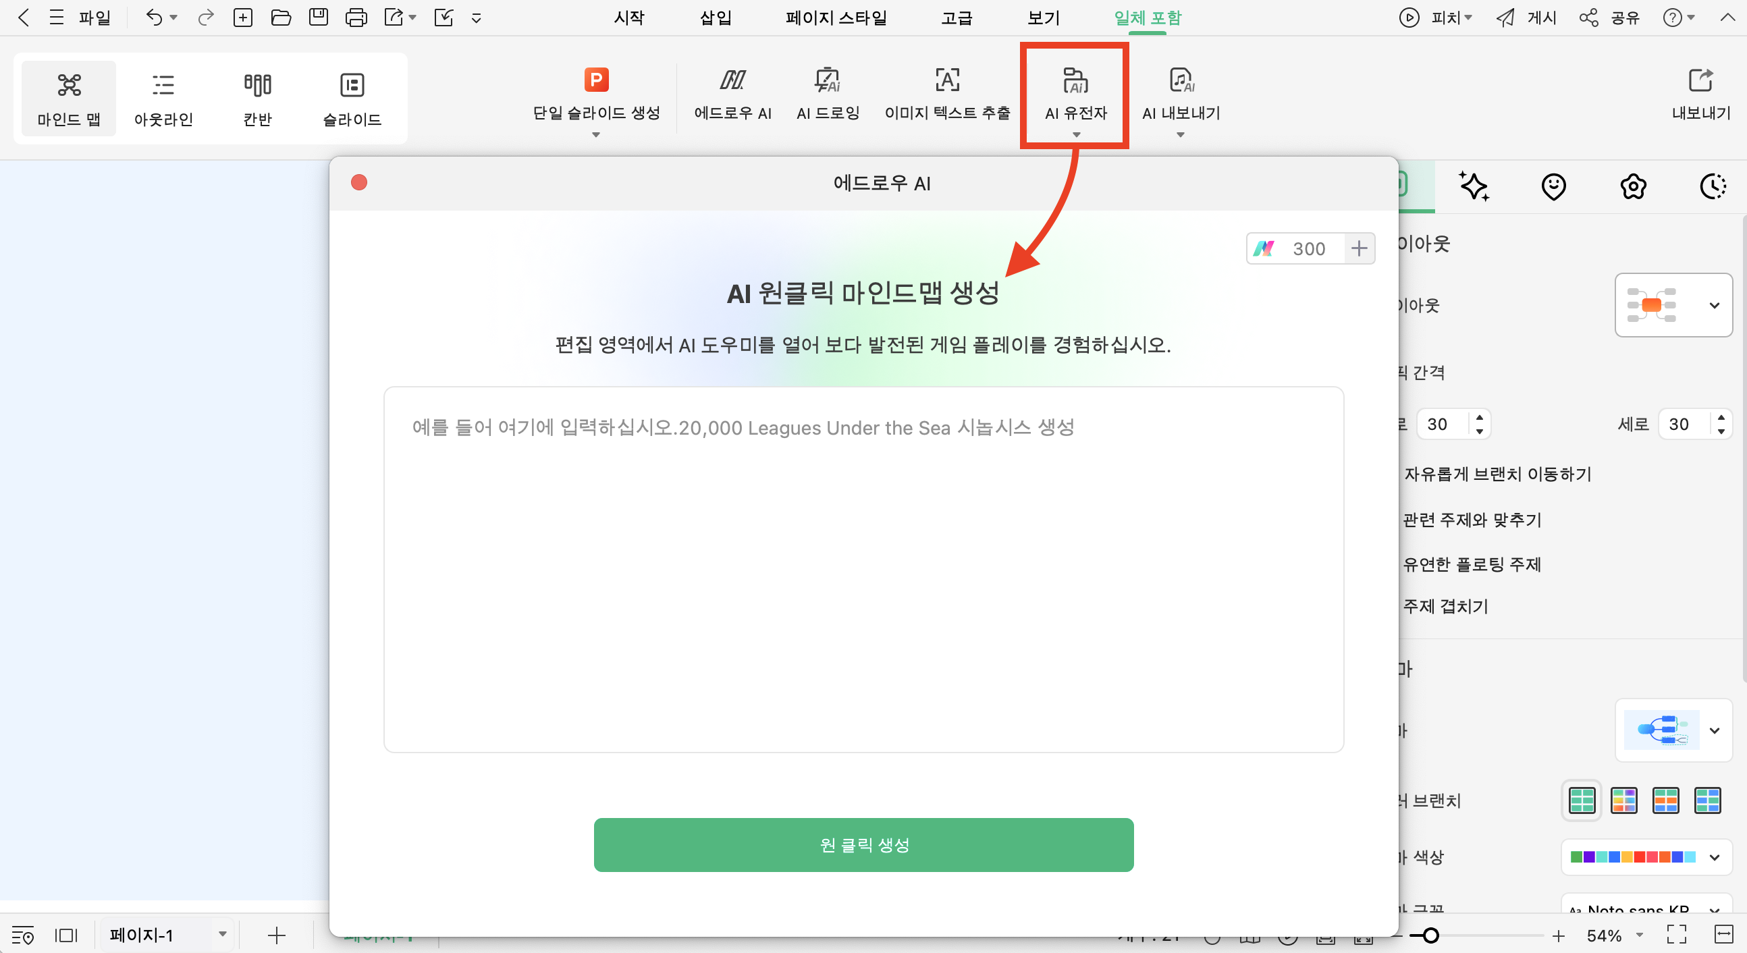Open the clock history tab in right panel
The height and width of the screenshot is (953, 1747).
click(x=1713, y=186)
